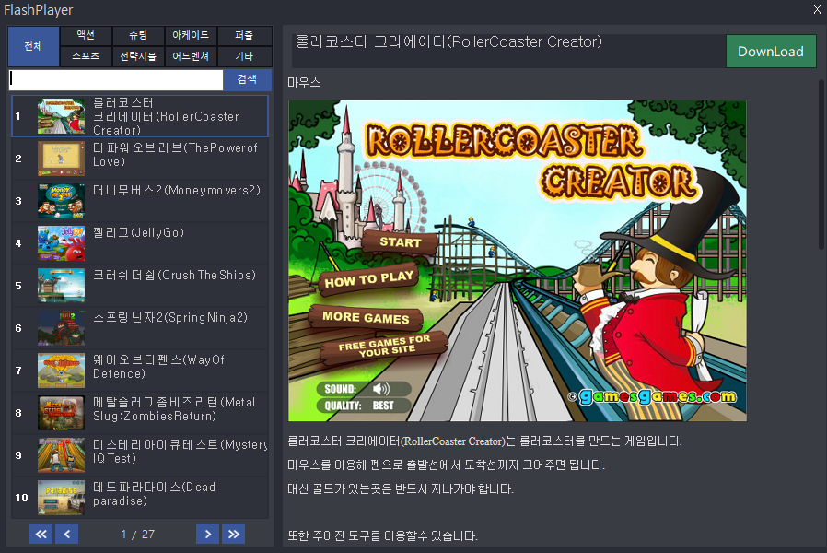This screenshot has width=827, height=553.
Task: Open the 어드벤처 category tab
Action: coord(191,56)
